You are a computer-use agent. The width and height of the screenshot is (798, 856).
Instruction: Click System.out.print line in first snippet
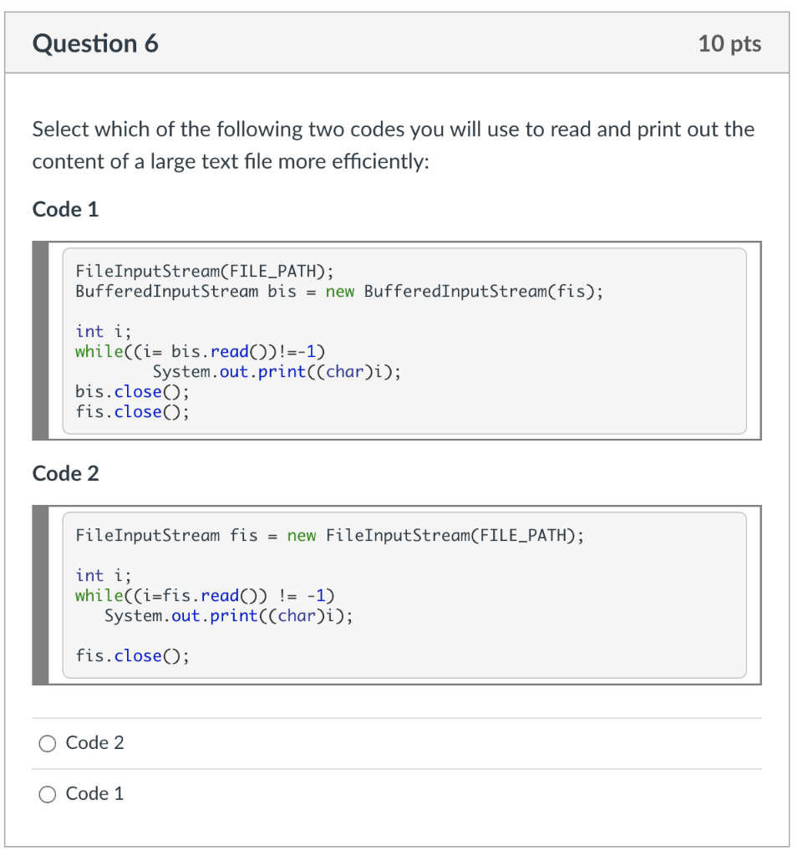(277, 371)
